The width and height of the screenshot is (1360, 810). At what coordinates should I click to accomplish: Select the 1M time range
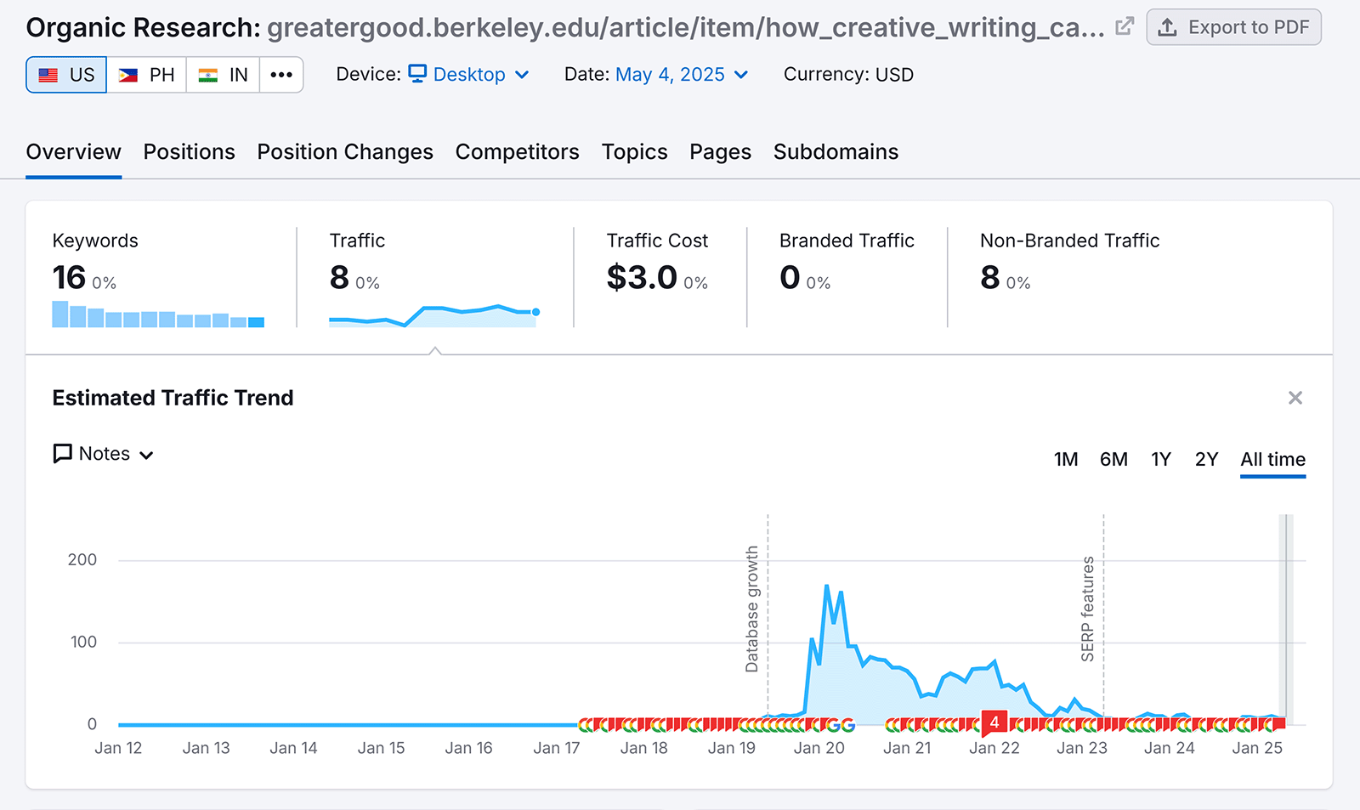point(1066,459)
